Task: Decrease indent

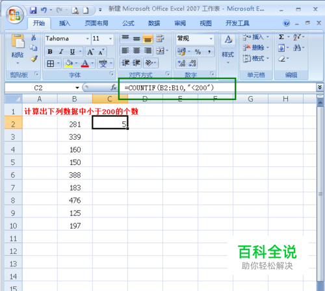Action: (x=125, y=63)
